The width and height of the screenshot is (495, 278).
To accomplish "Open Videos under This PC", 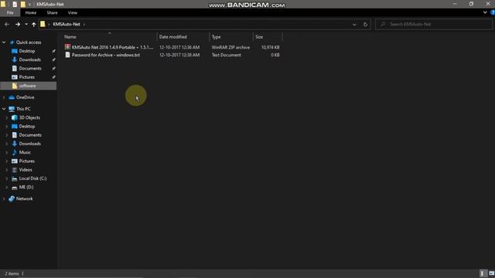I will (x=26, y=170).
